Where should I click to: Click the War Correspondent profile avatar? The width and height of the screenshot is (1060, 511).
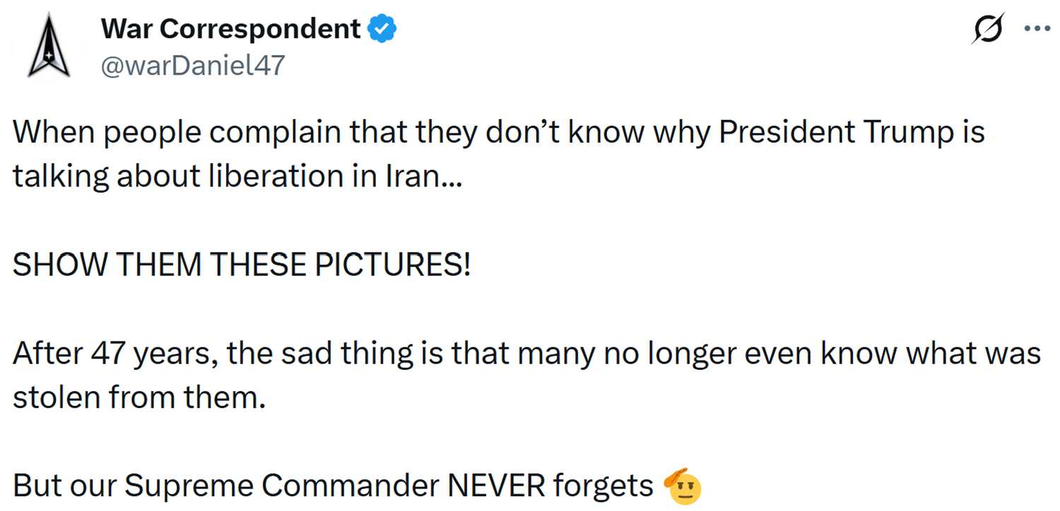pyautogui.click(x=49, y=47)
